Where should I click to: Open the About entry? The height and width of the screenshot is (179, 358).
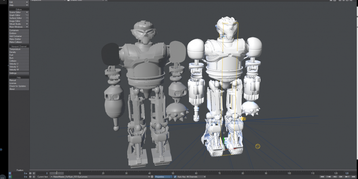[19, 89]
